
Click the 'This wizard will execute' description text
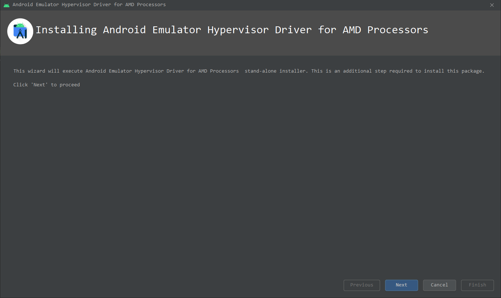249,71
